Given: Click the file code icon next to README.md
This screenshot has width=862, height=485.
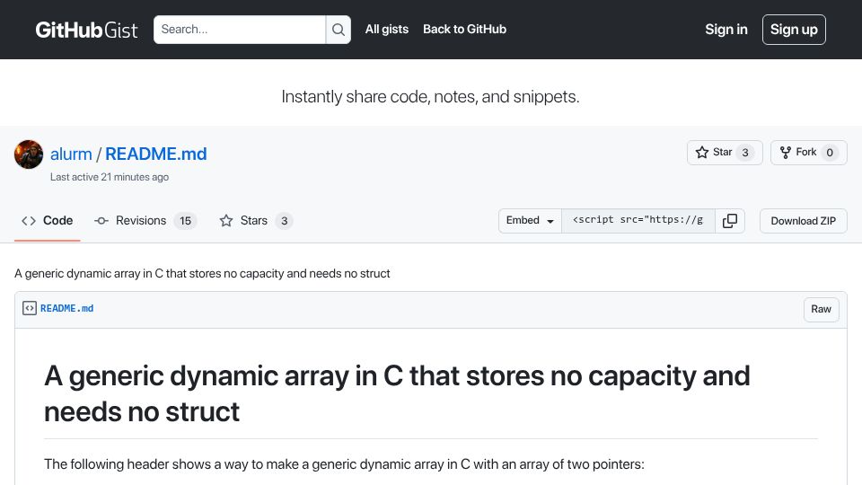Looking at the screenshot, I should 29,308.
